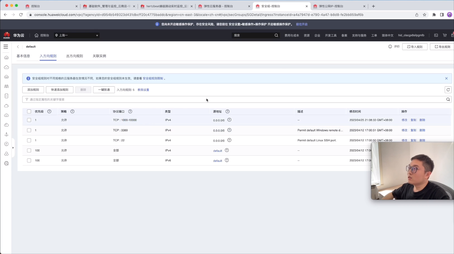The height and width of the screenshot is (254, 454).
Task: Go to console home icon
Action: [36, 35]
